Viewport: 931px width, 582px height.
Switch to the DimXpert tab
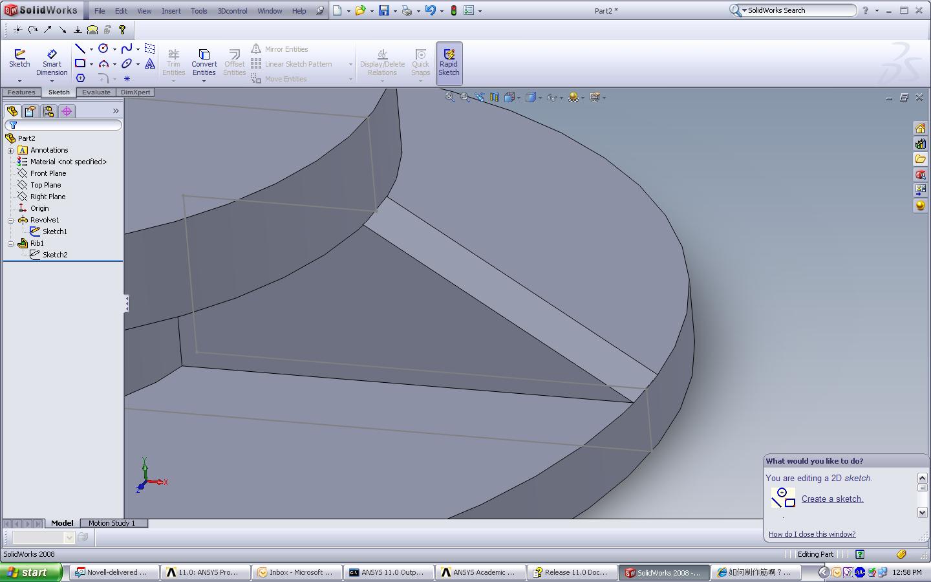(135, 92)
